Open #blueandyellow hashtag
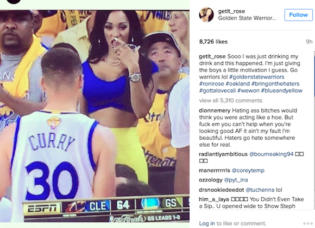The width and height of the screenshot is (315, 228). pos(282,90)
